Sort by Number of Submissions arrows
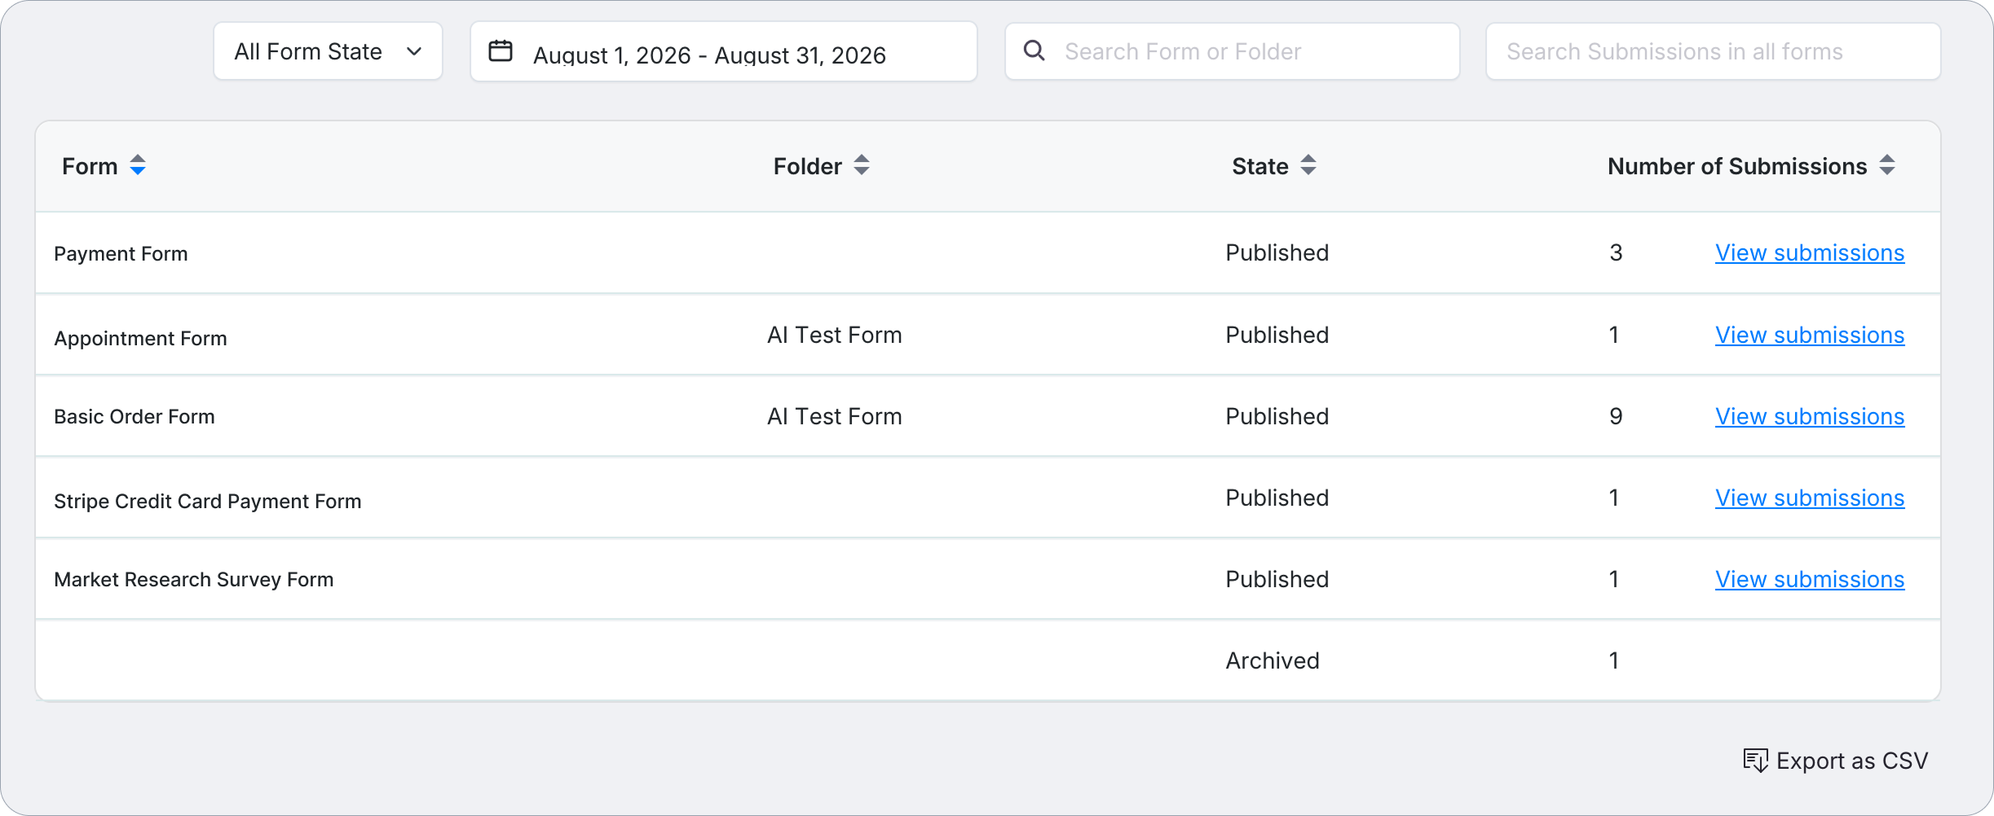The width and height of the screenshot is (1994, 816). coord(1887,165)
